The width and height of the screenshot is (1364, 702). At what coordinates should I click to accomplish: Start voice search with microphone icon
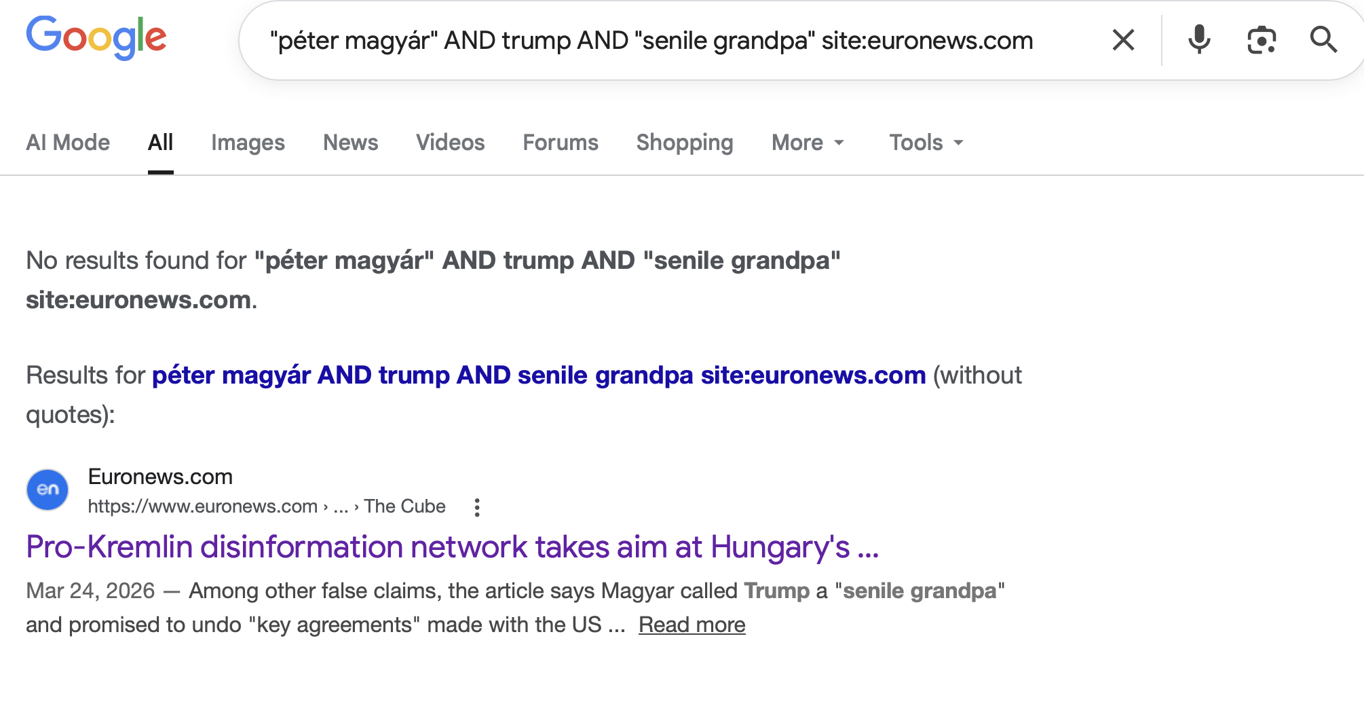point(1199,40)
